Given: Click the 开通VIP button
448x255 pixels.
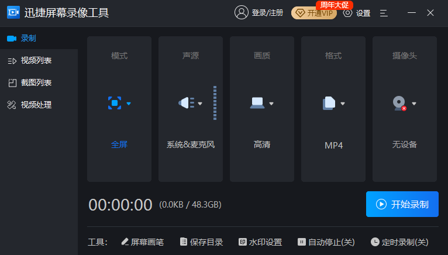Looking at the screenshot, I should 313,13.
